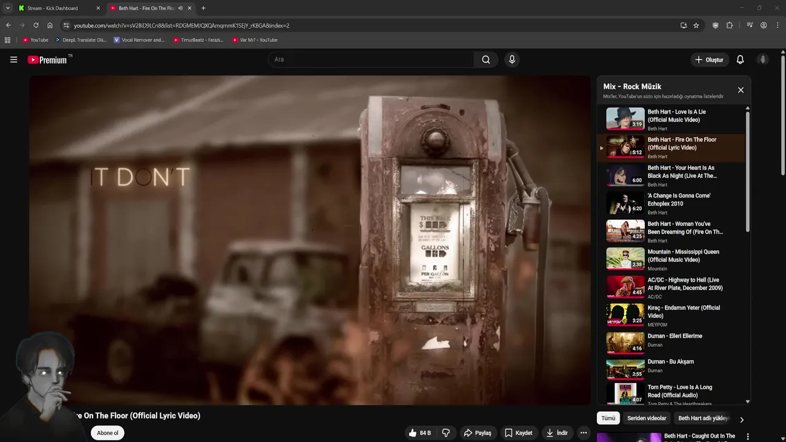Mute the Beth Hart tab audio icon
This screenshot has width=786, height=442.
point(180,8)
